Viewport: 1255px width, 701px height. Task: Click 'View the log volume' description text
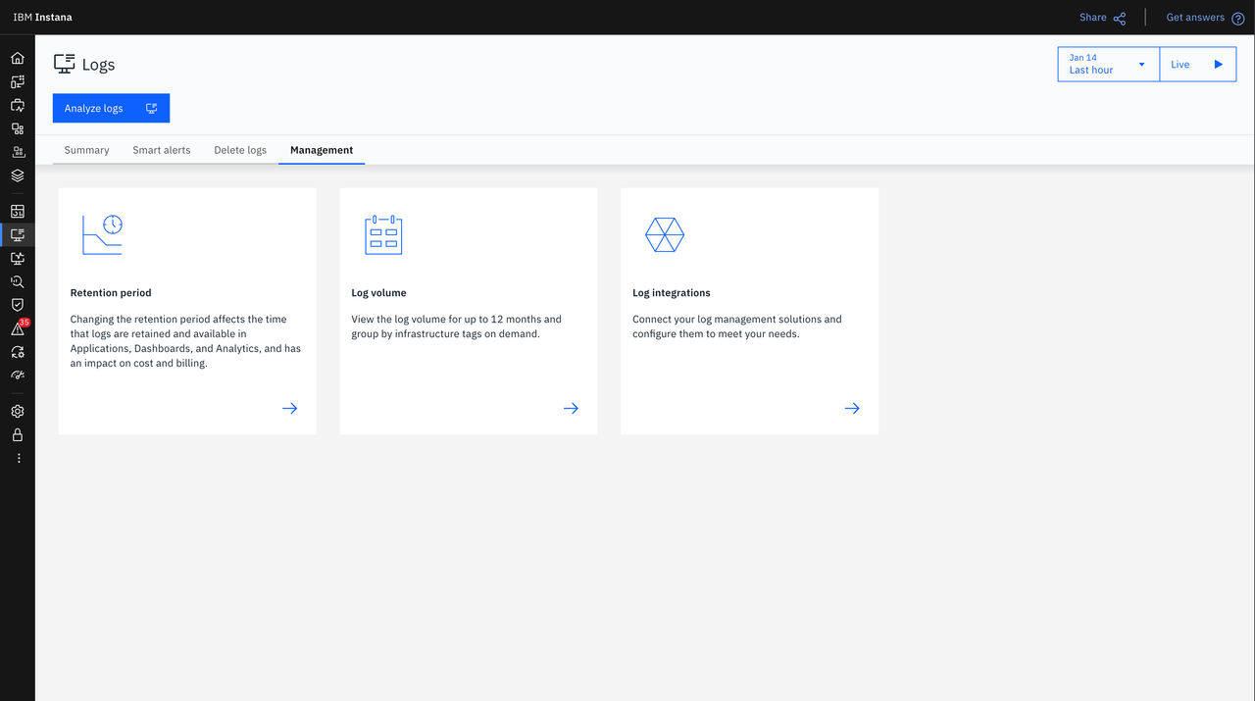coord(457,326)
